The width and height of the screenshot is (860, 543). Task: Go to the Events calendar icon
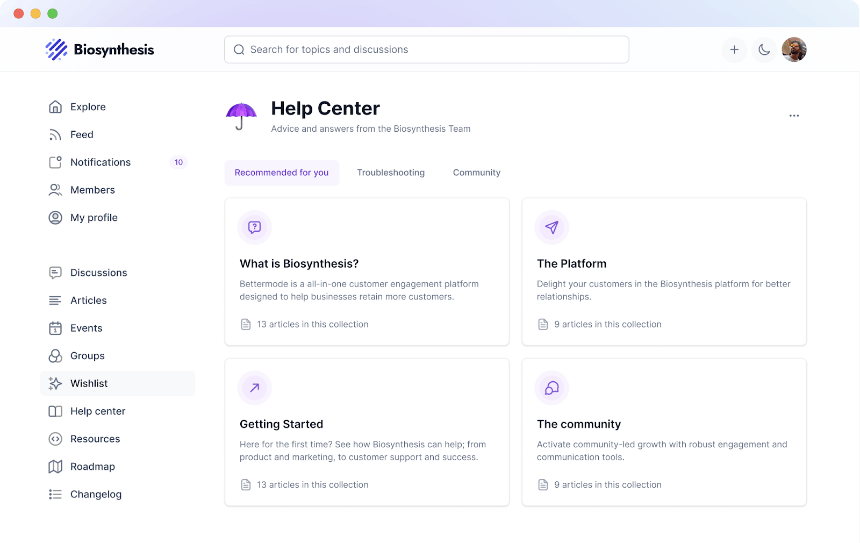click(55, 328)
